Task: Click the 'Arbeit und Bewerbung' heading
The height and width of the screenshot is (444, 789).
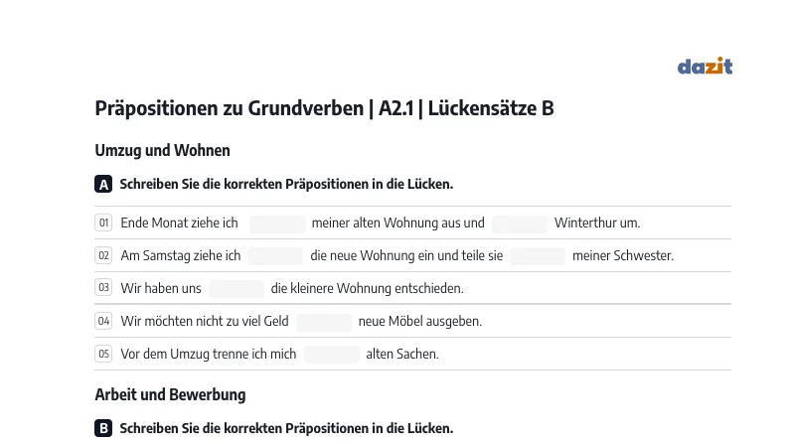Action: point(171,394)
